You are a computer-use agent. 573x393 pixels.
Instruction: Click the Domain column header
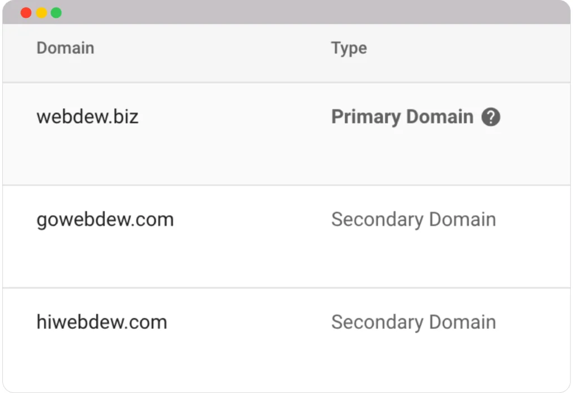point(65,48)
